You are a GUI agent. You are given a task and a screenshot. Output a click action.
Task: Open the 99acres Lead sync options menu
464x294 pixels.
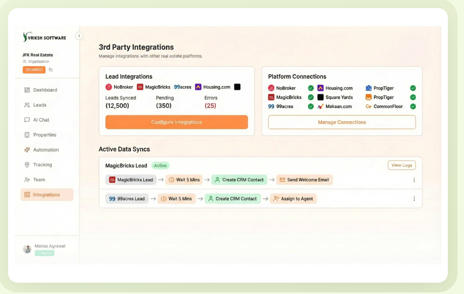(x=414, y=198)
